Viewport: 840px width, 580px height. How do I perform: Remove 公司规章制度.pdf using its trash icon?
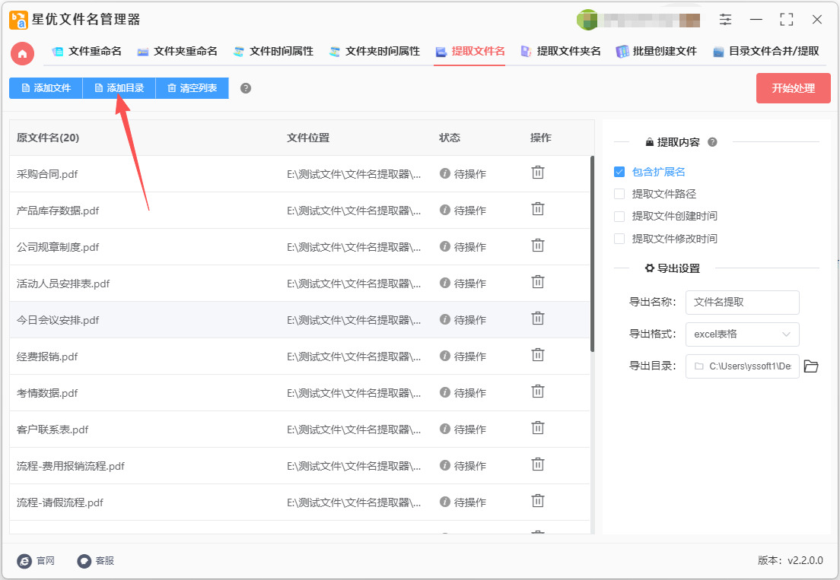[x=538, y=246]
